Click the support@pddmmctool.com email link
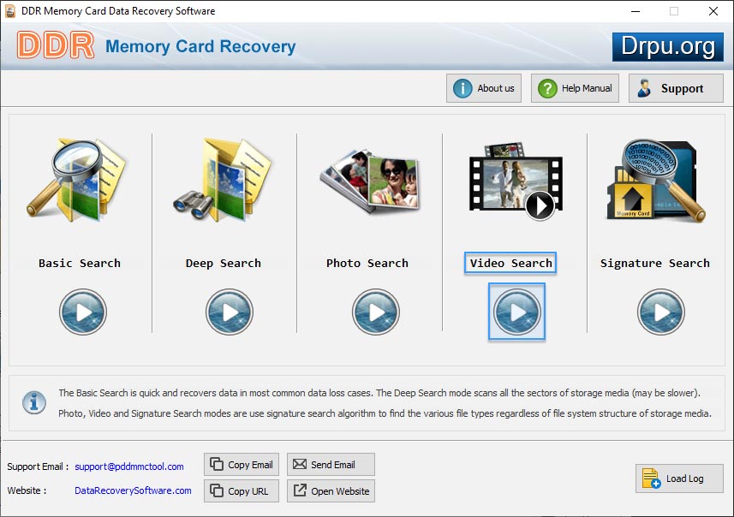This screenshot has height=517, width=734. [x=129, y=466]
